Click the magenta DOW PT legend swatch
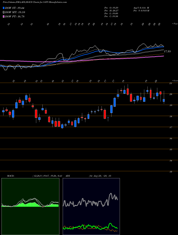The width and height of the screenshot is (178, 235). click(4, 16)
